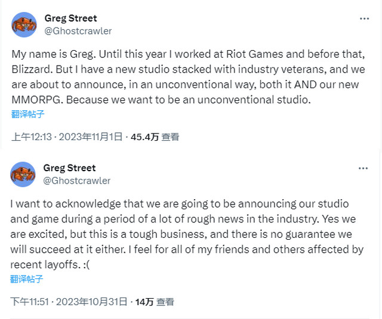
Task: Translate the second tweet via 翻译帖子
Action: coord(27,278)
